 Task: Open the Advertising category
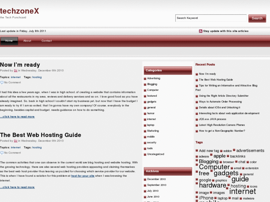point(154,78)
